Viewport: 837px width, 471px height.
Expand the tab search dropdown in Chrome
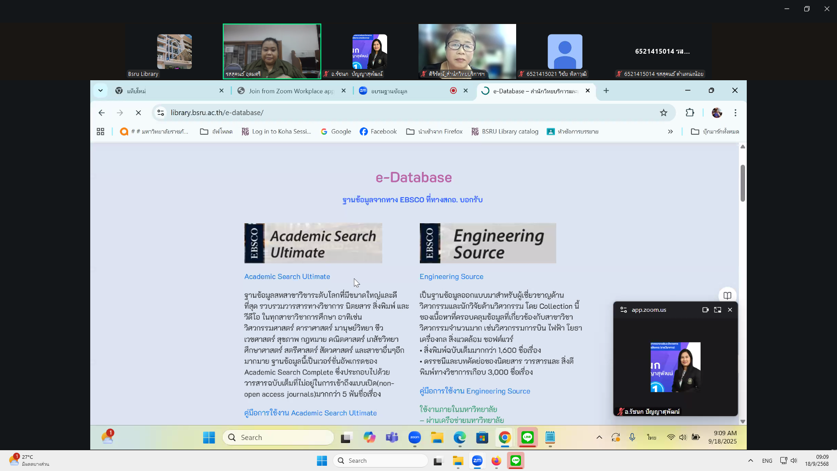coord(100,91)
